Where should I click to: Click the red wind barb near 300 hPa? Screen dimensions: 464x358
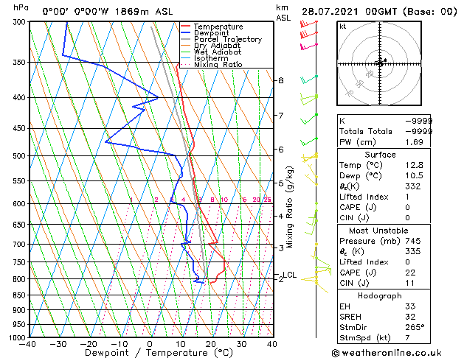pos(308,24)
